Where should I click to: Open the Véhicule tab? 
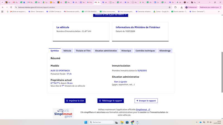point(67,51)
